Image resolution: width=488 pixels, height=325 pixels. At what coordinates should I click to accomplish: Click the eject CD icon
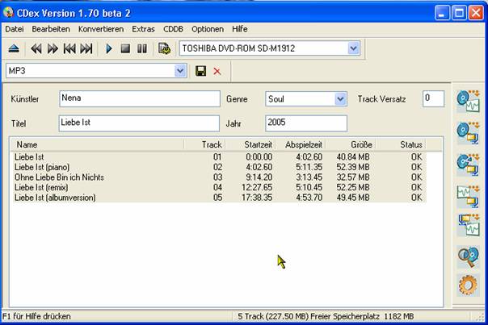[14, 48]
